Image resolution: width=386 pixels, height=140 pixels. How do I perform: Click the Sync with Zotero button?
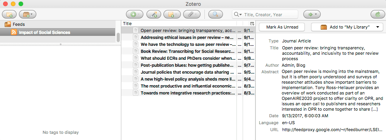378,15
